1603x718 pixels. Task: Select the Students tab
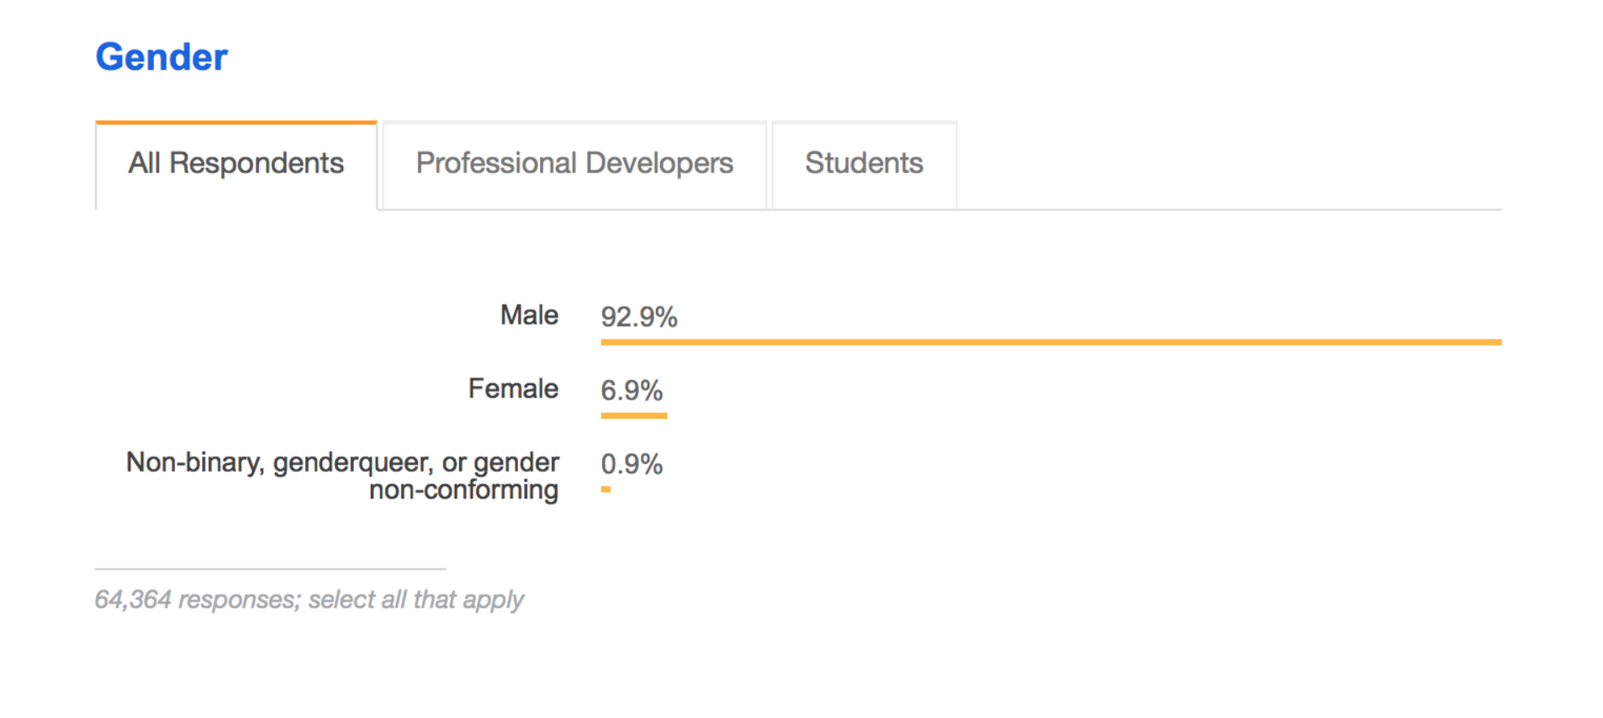tap(864, 165)
